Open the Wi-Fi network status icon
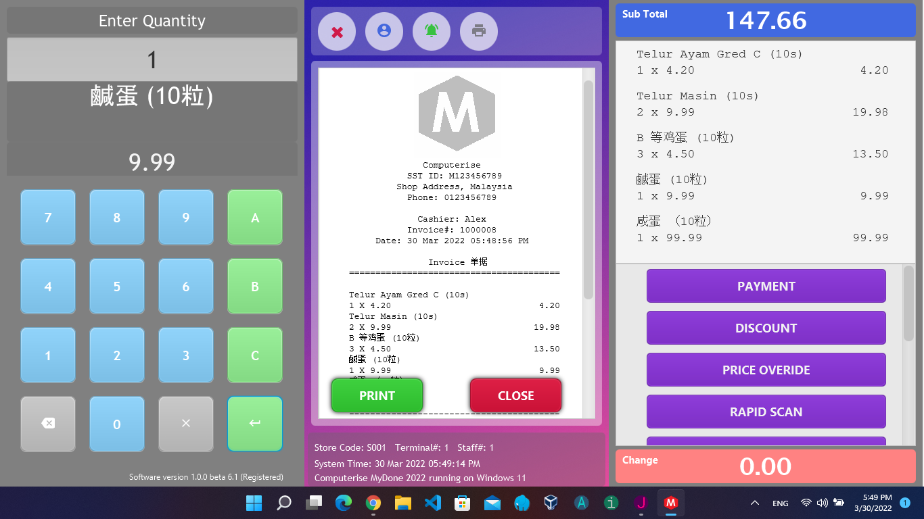 point(806,503)
